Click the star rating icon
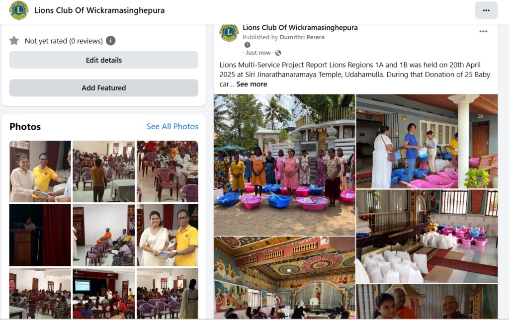The image size is (509, 320). click(14, 41)
